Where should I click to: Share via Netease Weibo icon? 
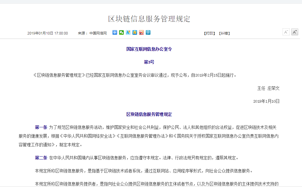pyautogui.click(x=128, y=33)
